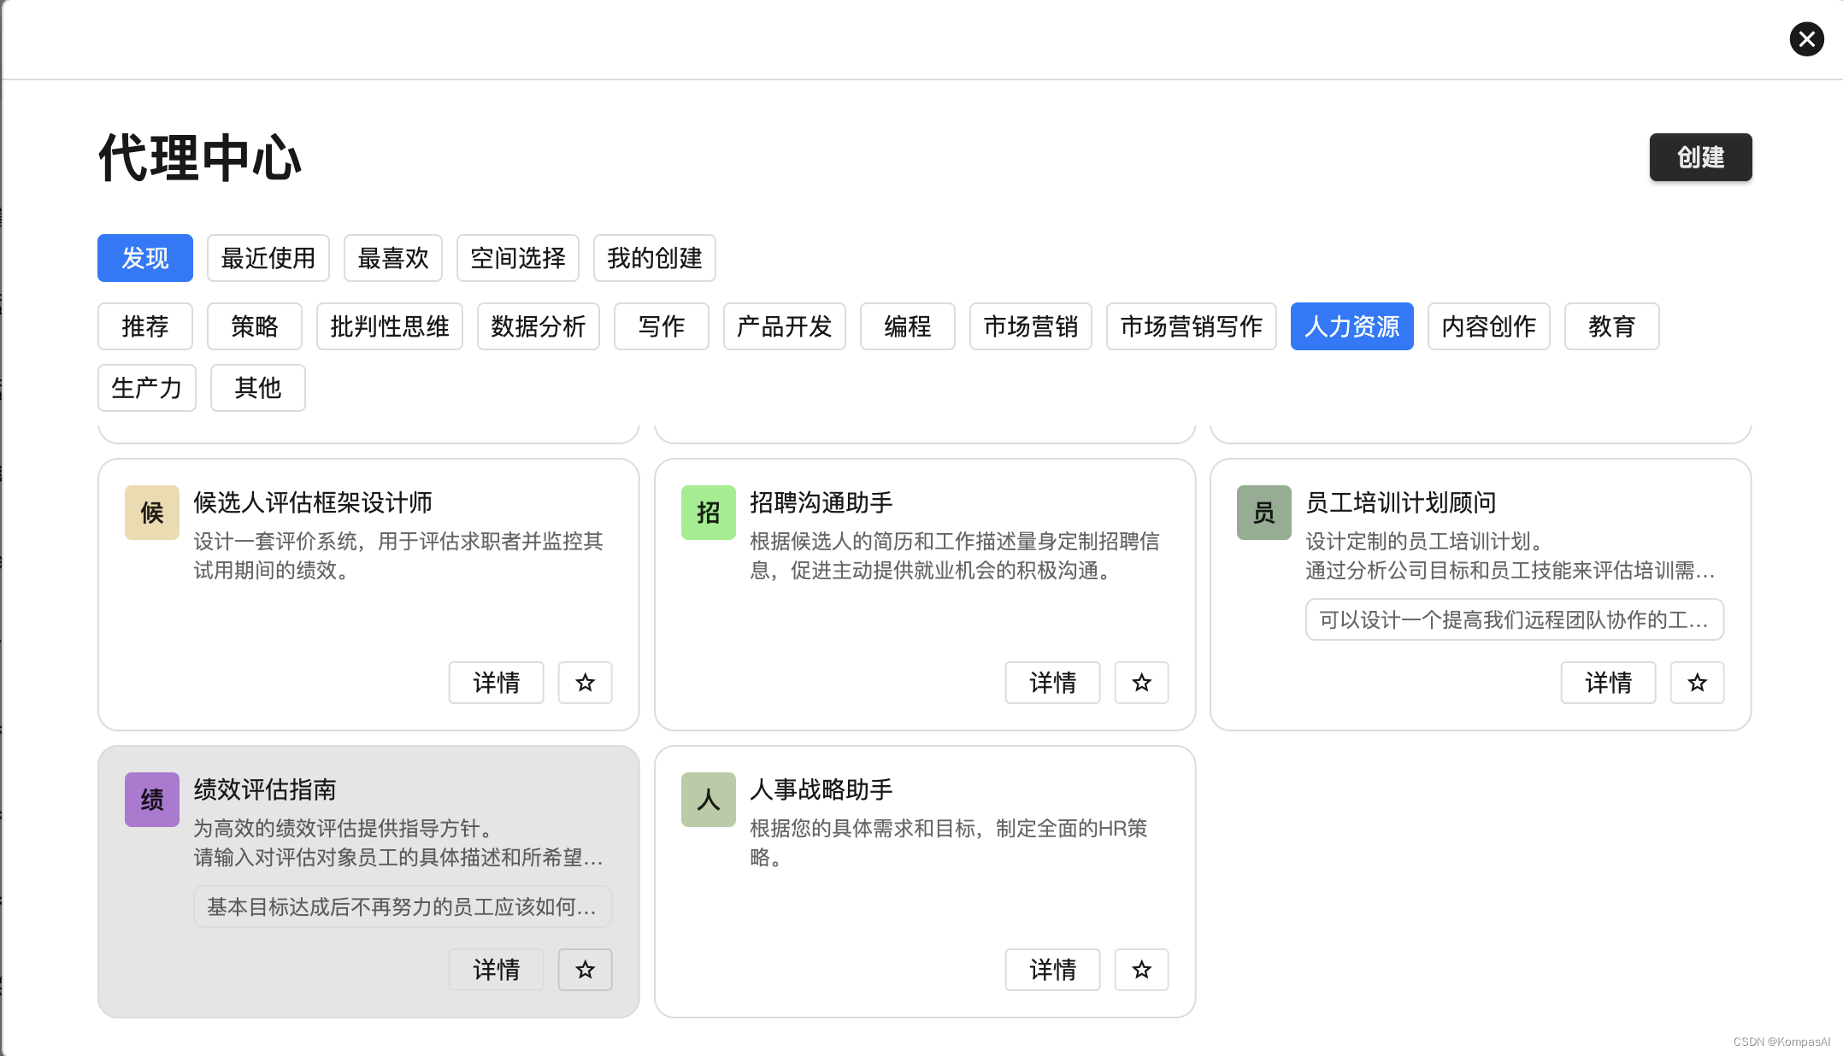Switch to the 最近使用 tab
This screenshot has height=1056, width=1843.
coord(268,258)
